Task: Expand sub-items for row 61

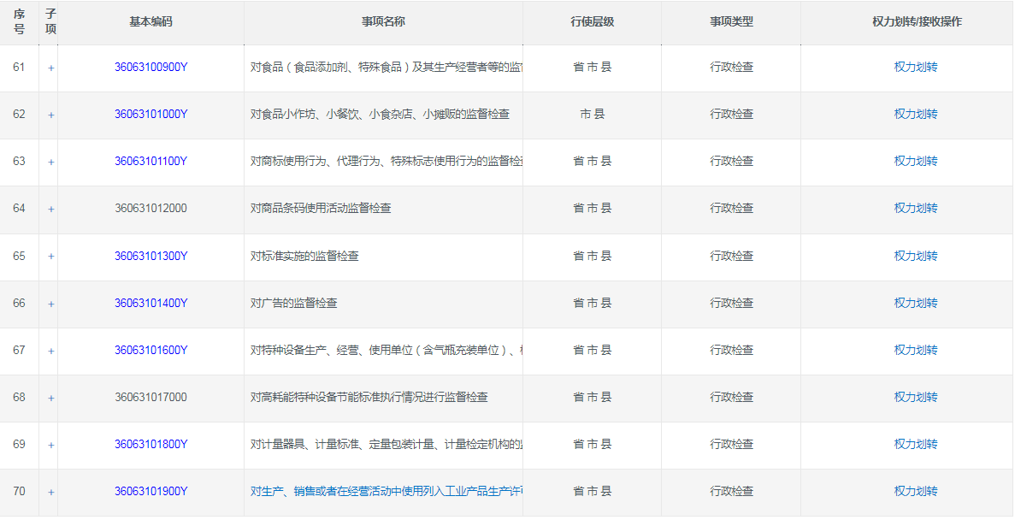Action: point(51,68)
